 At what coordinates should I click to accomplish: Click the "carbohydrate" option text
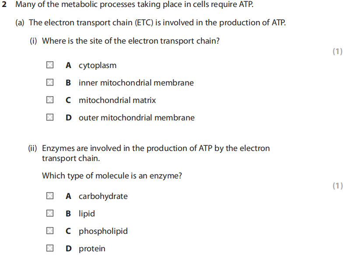pyautogui.click(x=103, y=196)
